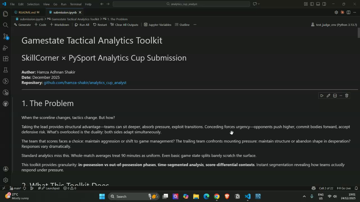
Task: Add a Markdown cell
Action: [x=59, y=25]
